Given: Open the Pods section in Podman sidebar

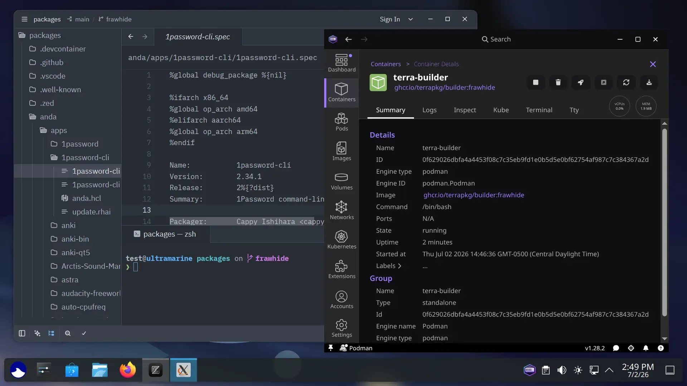Looking at the screenshot, I should point(342,122).
